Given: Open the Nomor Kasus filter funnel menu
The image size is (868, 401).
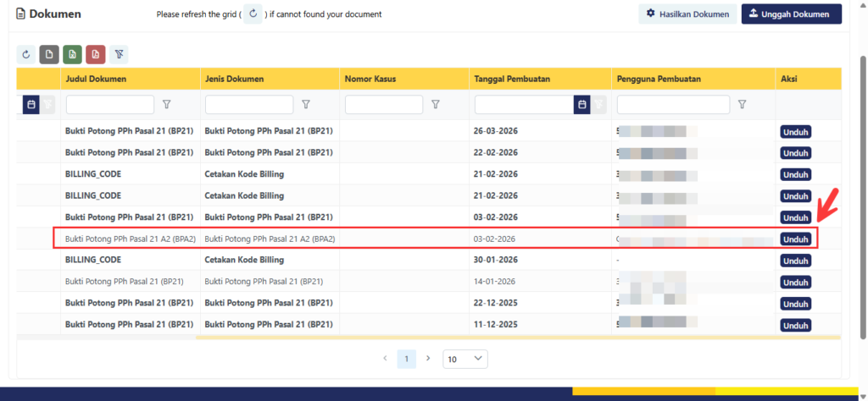Looking at the screenshot, I should click(x=436, y=104).
